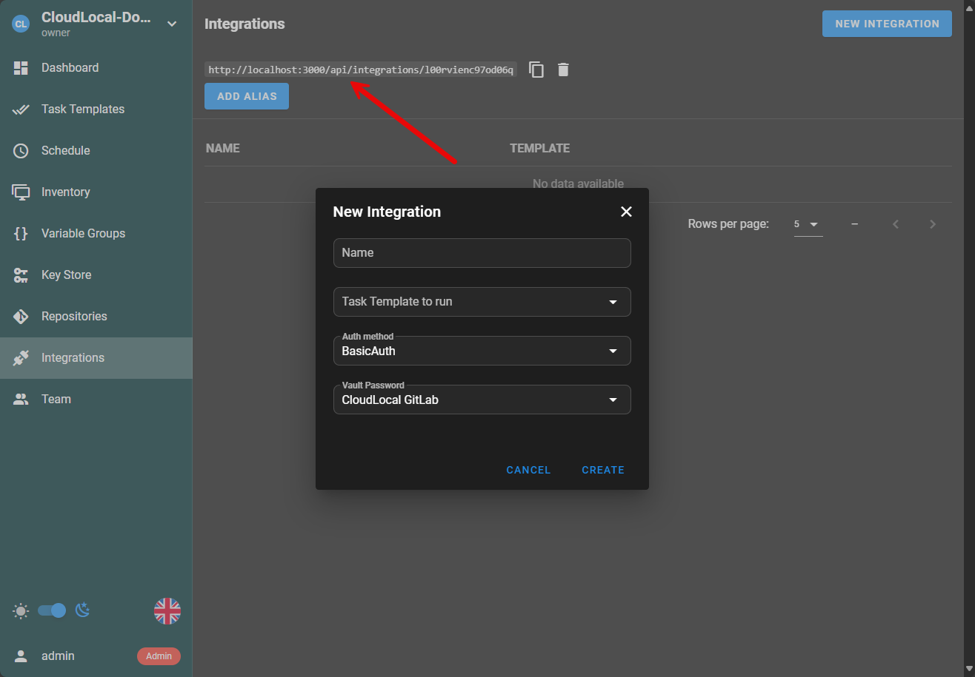Copy the integration URL to clipboard
This screenshot has width=975, height=677.
pos(536,70)
